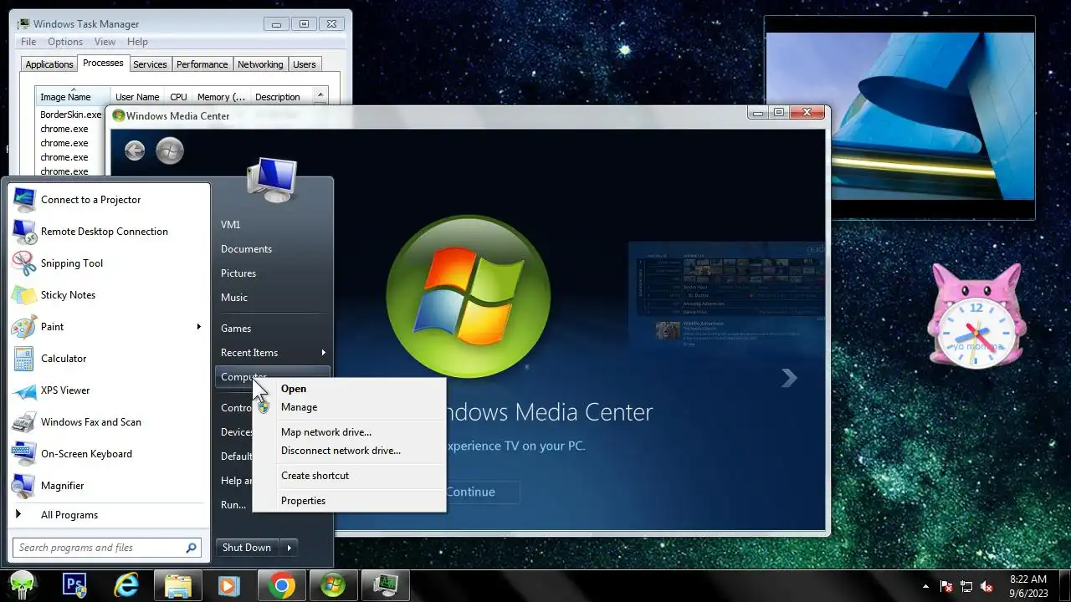Launch Remote Desktop Connection icon
This screenshot has width=1071, height=602.
coord(24,232)
